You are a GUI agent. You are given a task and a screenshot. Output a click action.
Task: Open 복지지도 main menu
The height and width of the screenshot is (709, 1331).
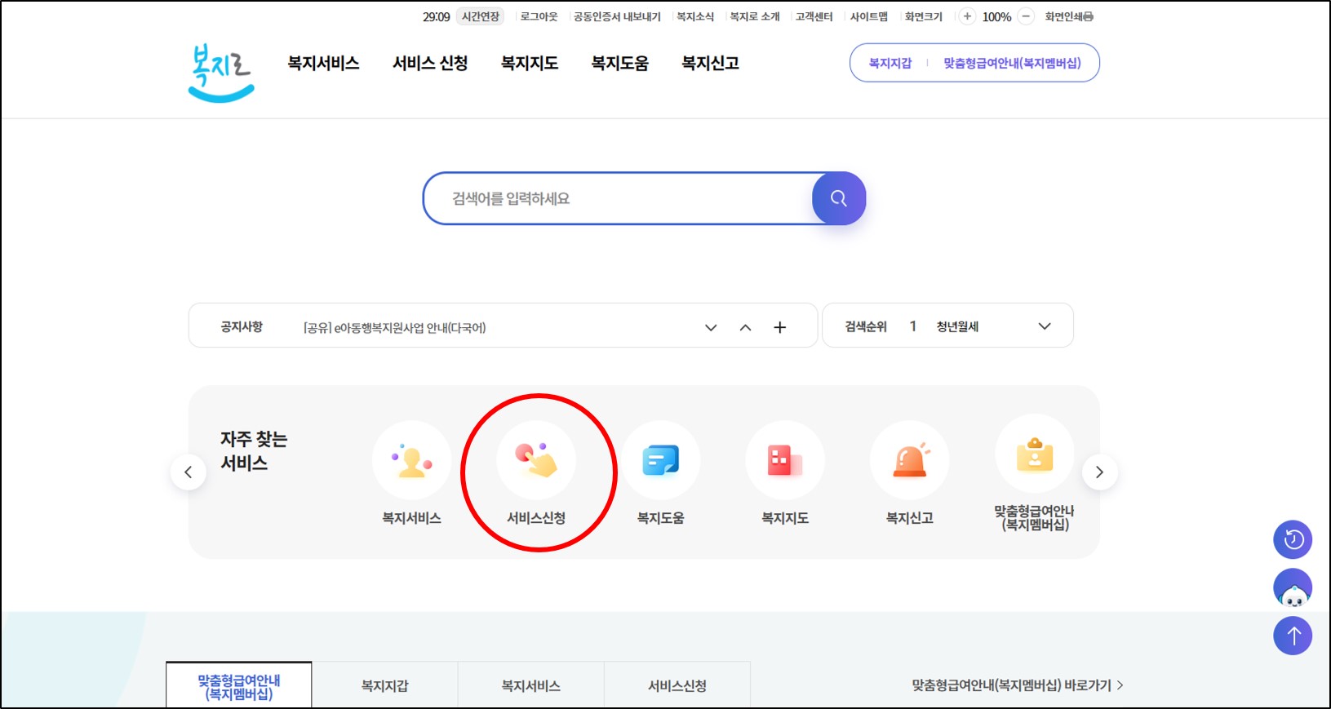pyautogui.click(x=530, y=63)
